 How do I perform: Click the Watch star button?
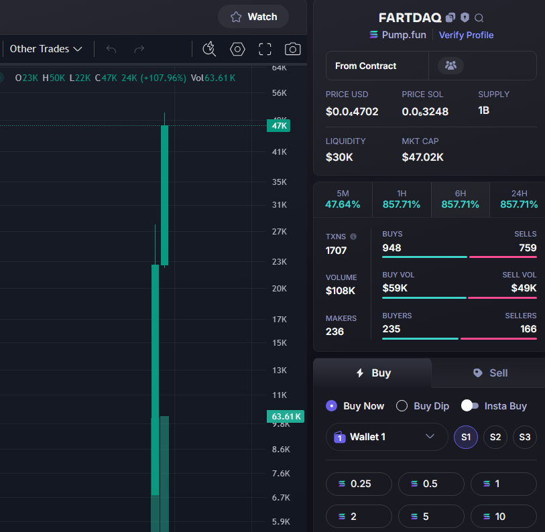(253, 17)
